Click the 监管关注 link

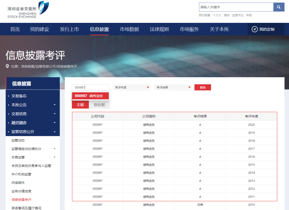pos(238,16)
